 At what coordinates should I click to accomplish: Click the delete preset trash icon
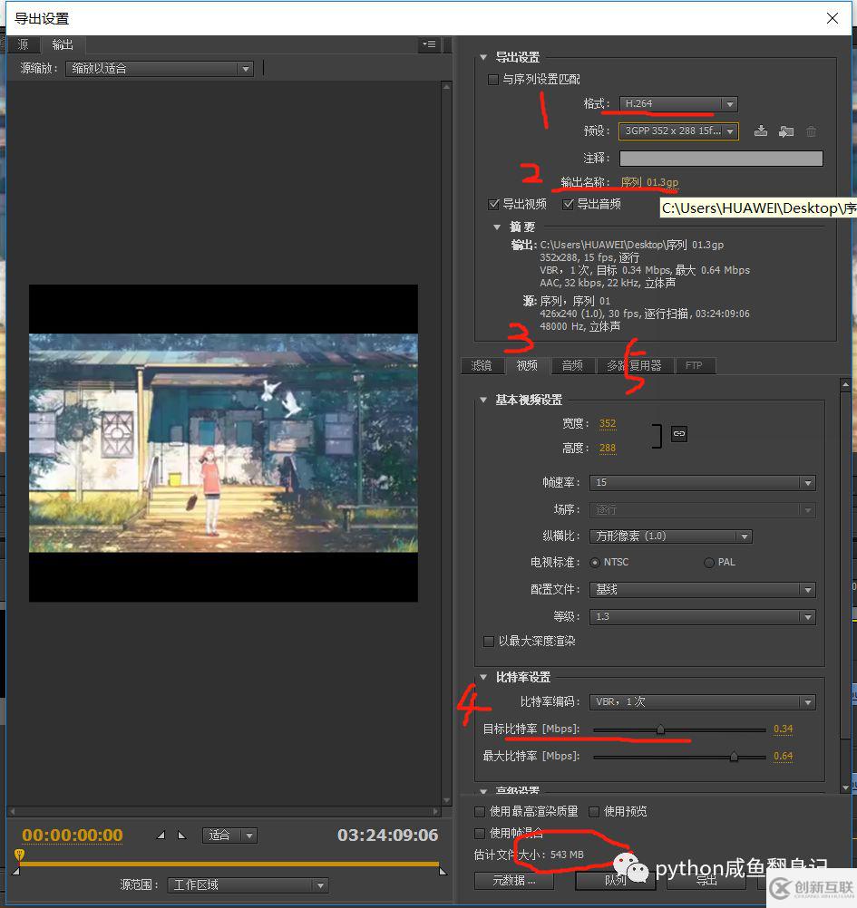(x=811, y=131)
